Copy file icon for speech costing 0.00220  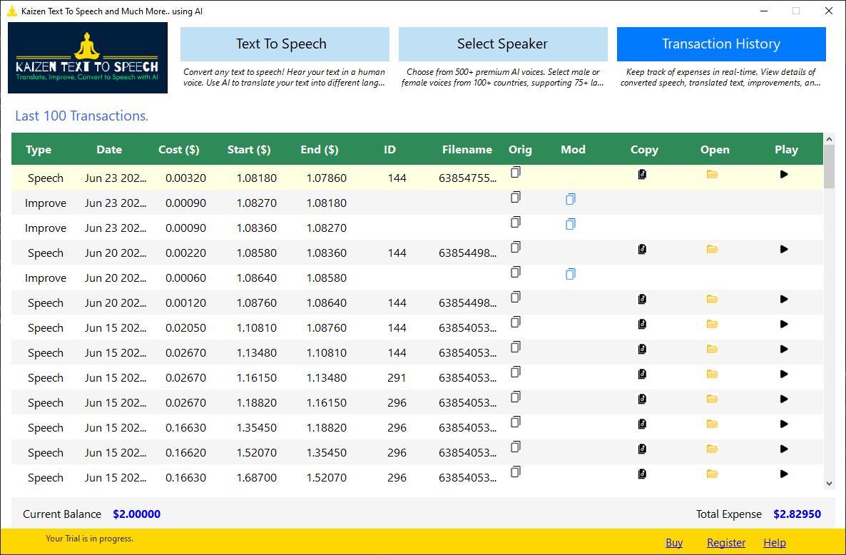642,249
